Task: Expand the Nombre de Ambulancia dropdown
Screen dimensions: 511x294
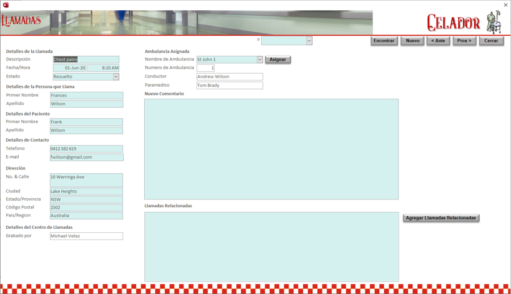Action: (259, 59)
